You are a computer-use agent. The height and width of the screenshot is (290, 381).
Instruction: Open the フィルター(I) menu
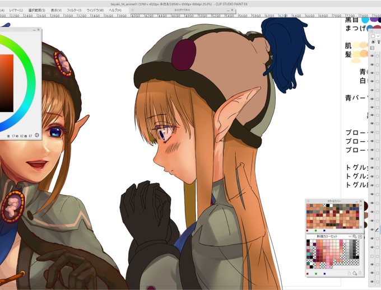point(74,10)
